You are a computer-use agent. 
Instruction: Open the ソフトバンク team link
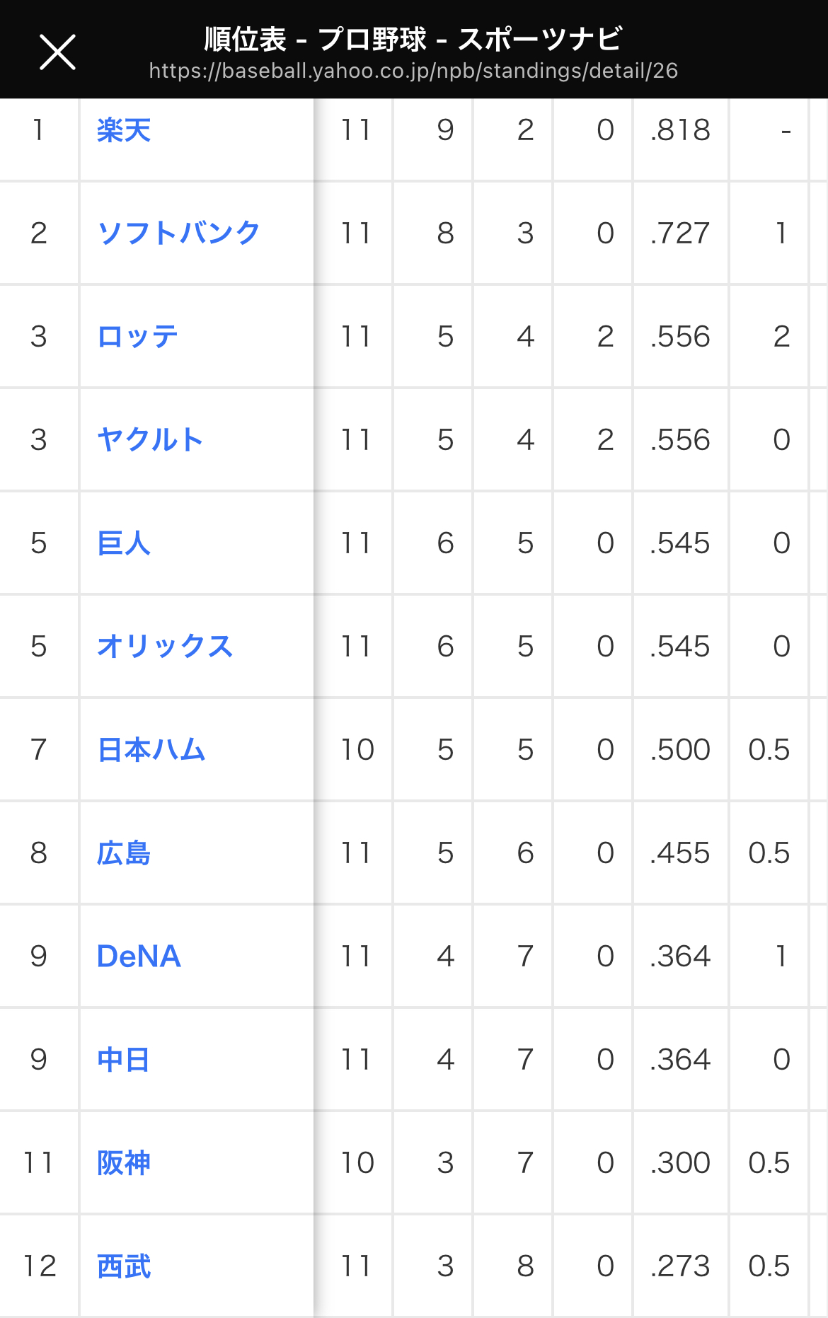(178, 233)
